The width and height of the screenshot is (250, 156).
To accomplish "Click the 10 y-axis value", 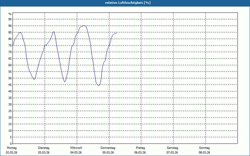I will 10,130.
